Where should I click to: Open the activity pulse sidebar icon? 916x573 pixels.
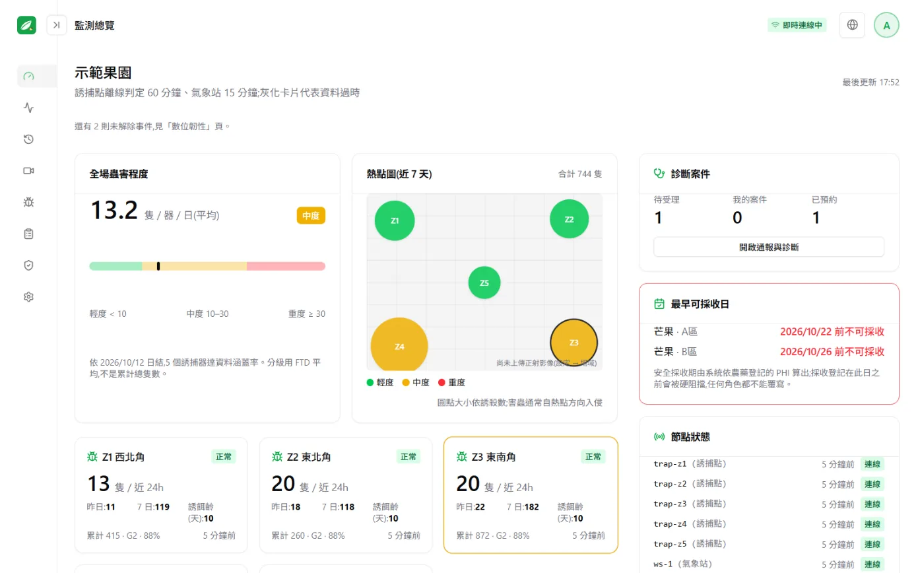point(28,108)
